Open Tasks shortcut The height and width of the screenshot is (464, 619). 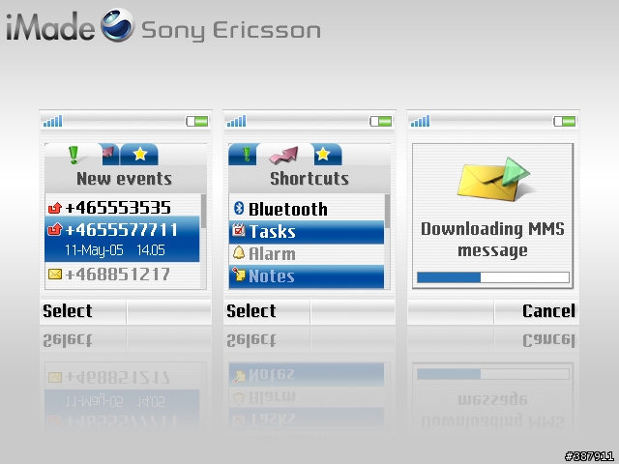tap(307, 231)
